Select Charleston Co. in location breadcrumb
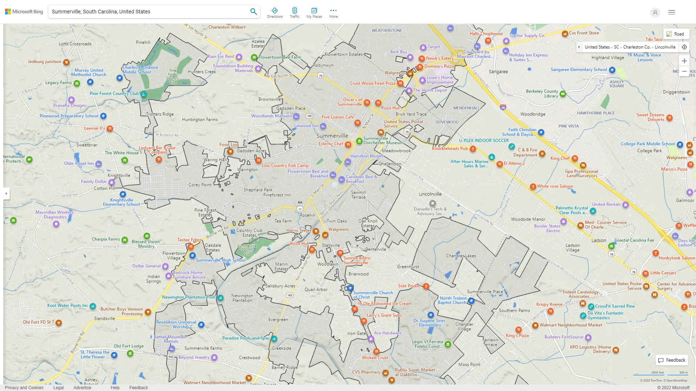The width and height of the screenshot is (696, 391). [637, 47]
